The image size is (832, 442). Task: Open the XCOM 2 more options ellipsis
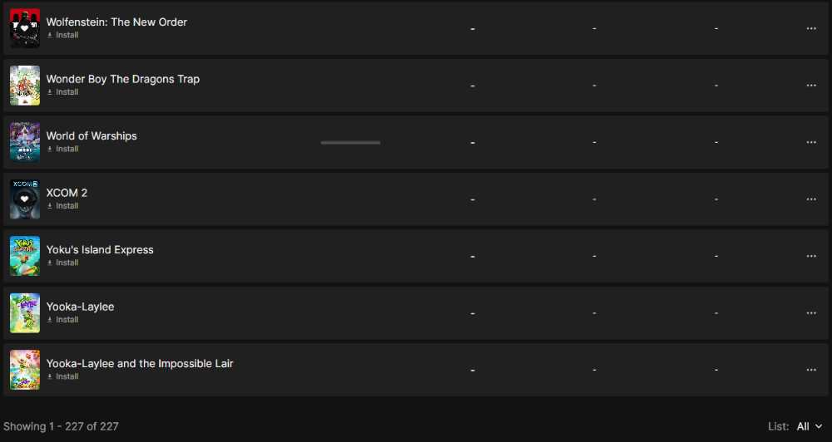click(811, 199)
